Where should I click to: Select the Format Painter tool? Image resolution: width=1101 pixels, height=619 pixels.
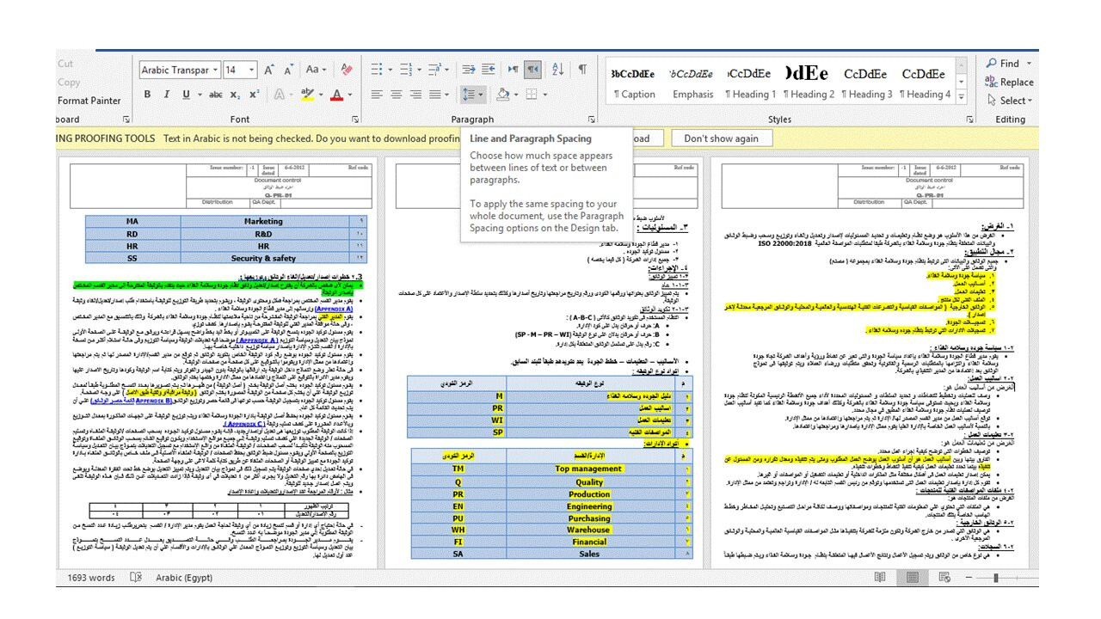pos(89,100)
